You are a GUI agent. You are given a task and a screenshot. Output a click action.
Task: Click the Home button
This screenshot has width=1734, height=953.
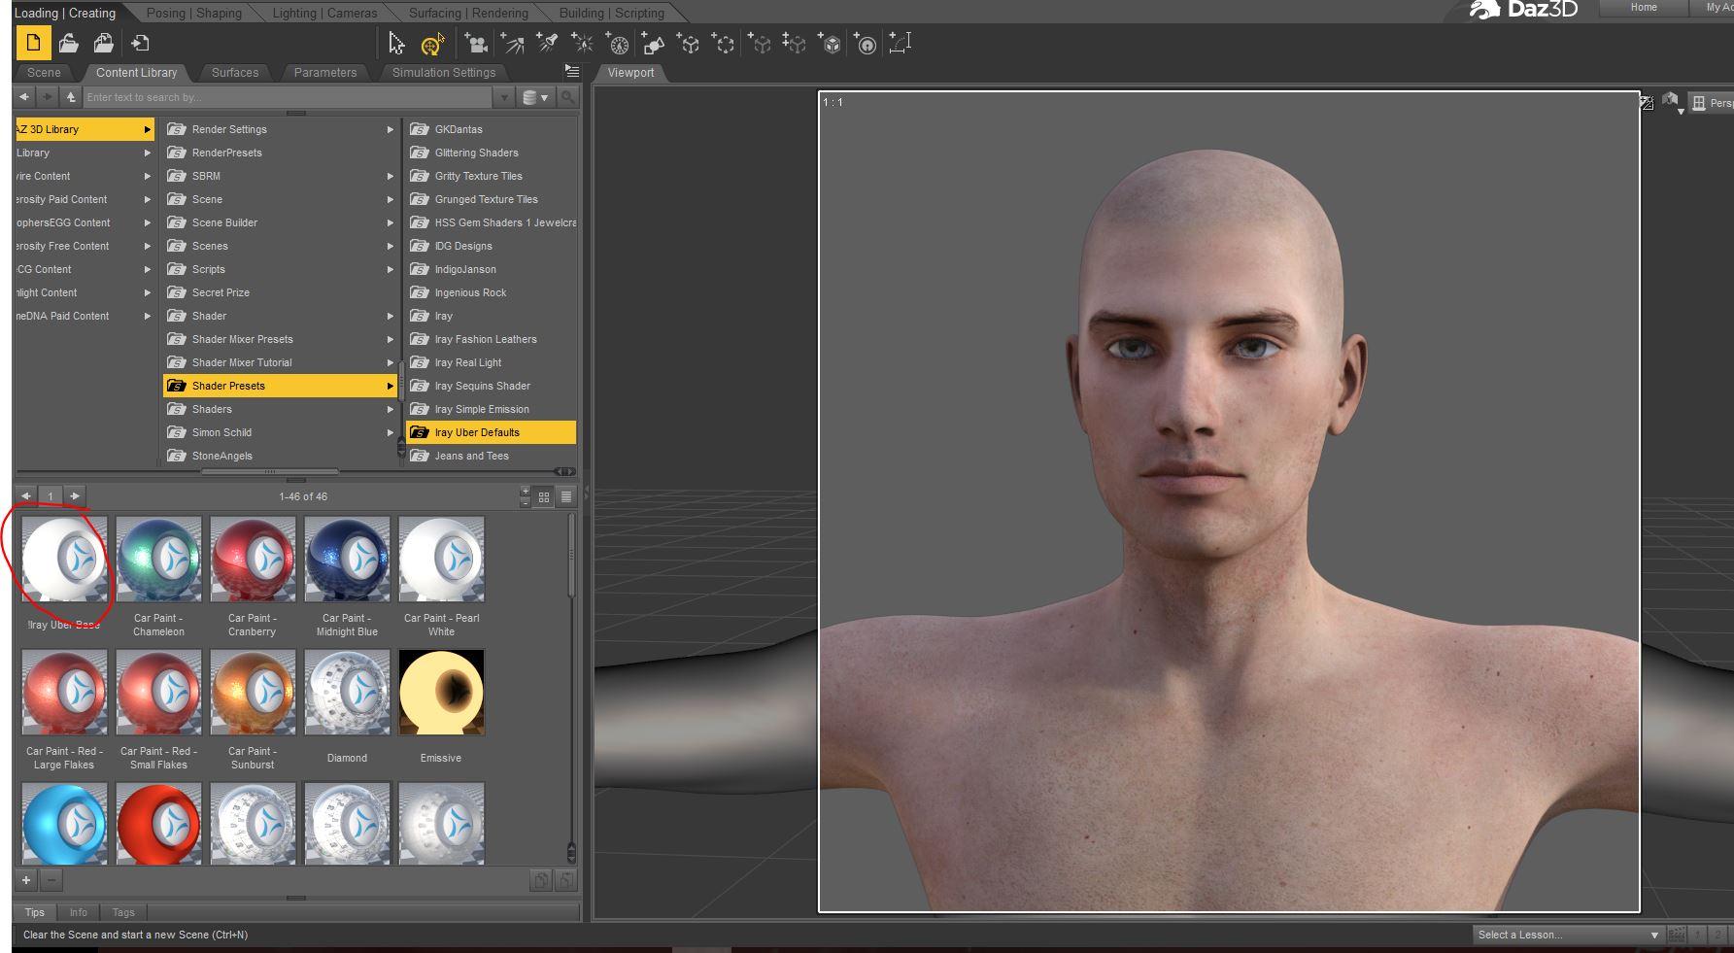[x=1644, y=8]
